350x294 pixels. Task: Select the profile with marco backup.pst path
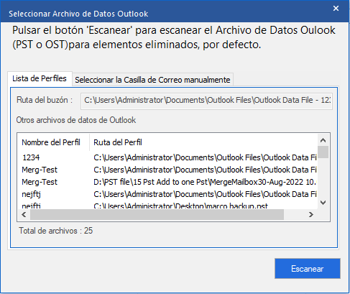click(167, 206)
